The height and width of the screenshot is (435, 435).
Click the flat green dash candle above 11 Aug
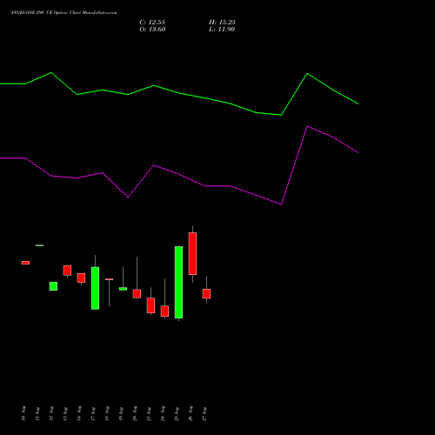point(39,245)
